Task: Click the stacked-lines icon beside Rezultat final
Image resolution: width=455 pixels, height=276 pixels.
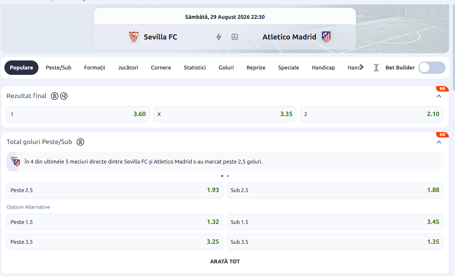Action: coord(54,96)
